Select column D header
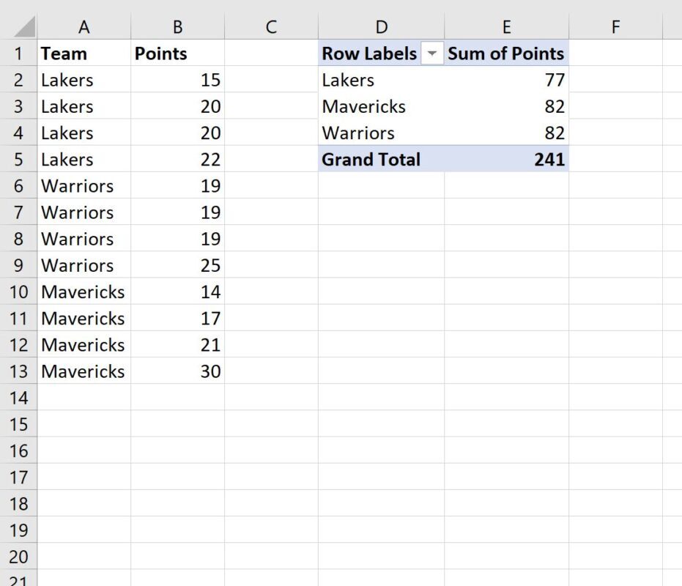The image size is (682, 586). click(x=382, y=27)
